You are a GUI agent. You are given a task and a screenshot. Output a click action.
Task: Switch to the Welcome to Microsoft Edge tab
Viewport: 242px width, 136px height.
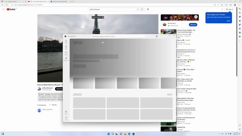61,2
